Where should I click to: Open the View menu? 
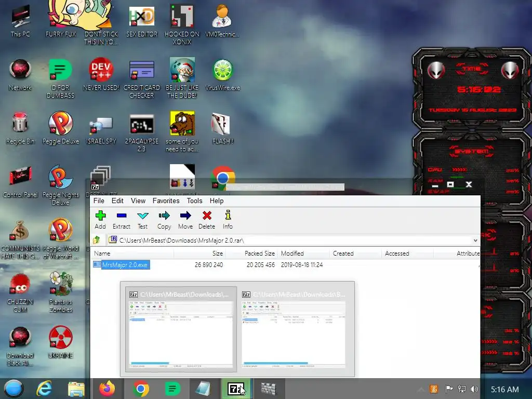click(x=138, y=201)
